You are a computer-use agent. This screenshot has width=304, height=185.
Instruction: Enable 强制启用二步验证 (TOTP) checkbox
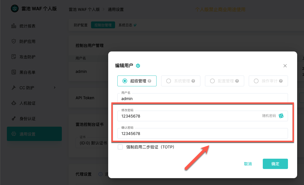(120, 147)
